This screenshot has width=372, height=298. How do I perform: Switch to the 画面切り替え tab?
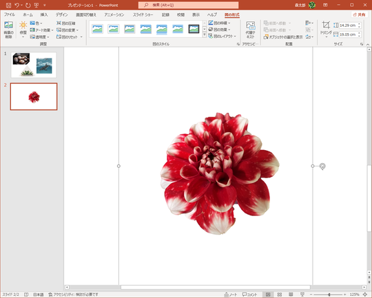click(x=86, y=14)
